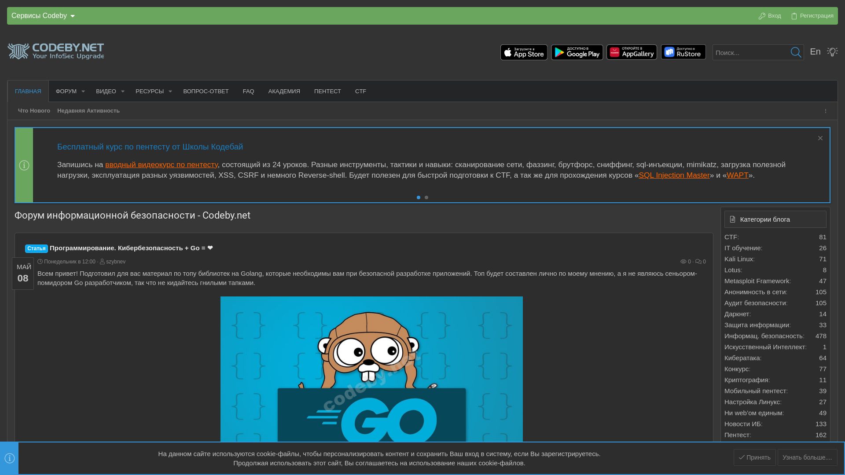Expand the ВИДЕО menu arrow

tap(123, 91)
